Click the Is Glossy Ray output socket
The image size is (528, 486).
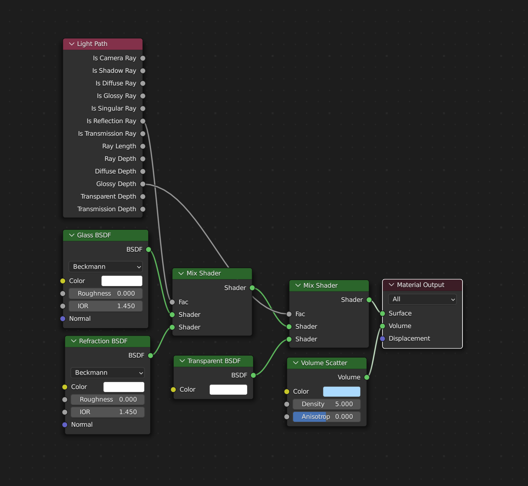143,96
